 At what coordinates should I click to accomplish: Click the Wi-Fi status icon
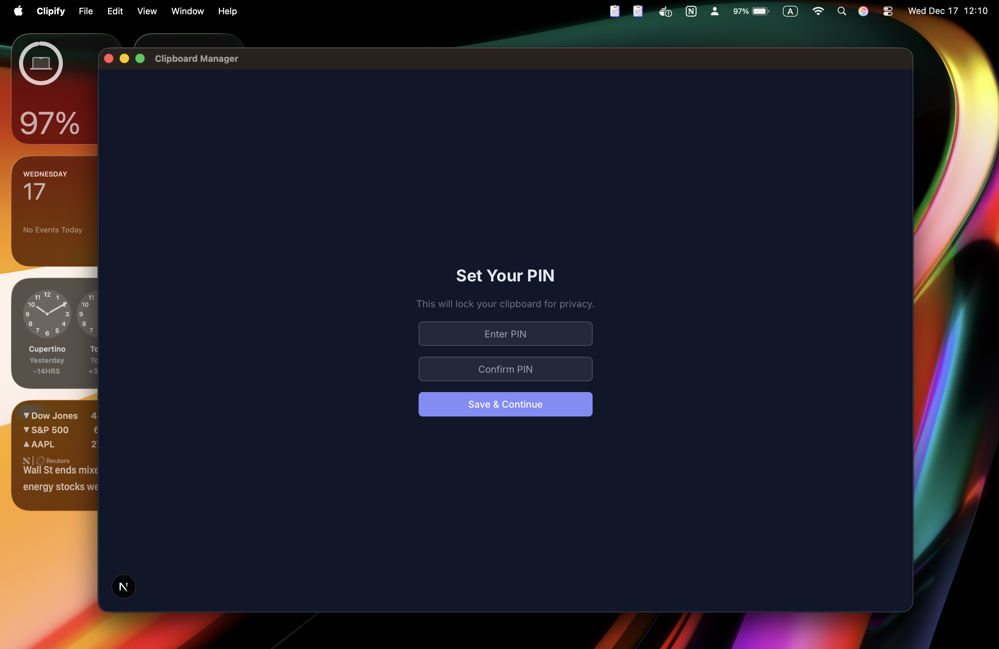point(818,11)
